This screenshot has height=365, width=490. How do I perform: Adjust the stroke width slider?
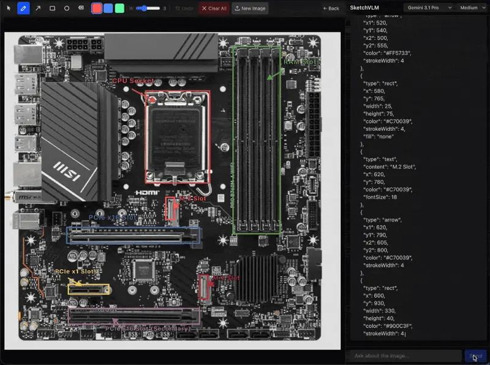tap(148, 8)
